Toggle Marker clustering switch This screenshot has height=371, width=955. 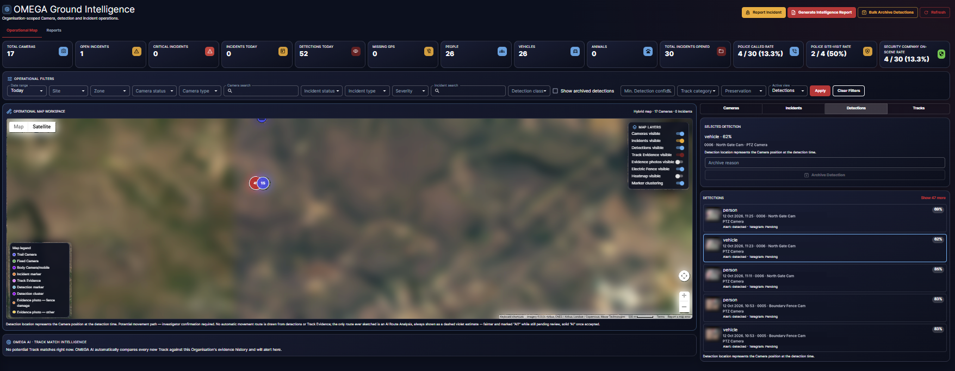coord(680,183)
